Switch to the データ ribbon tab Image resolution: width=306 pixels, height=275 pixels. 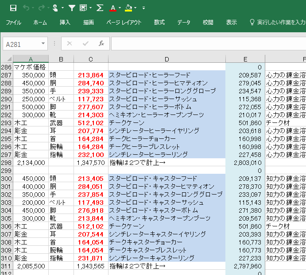pyautogui.click(x=184, y=23)
